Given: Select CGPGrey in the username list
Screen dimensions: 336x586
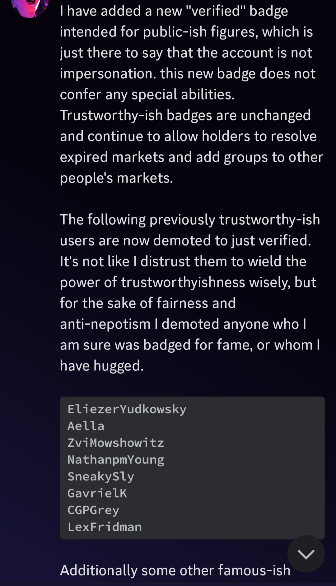Looking at the screenshot, I should tap(93, 510).
